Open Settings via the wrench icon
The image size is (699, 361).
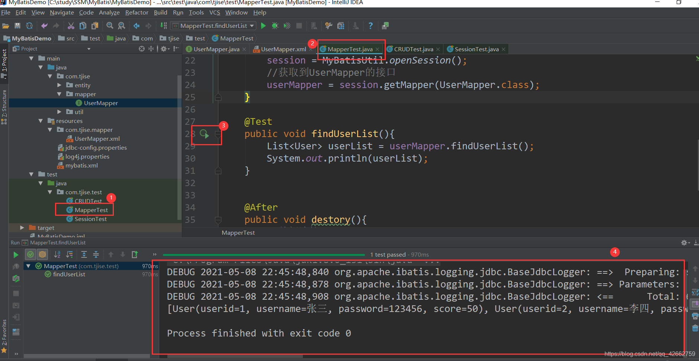pos(328,26)
